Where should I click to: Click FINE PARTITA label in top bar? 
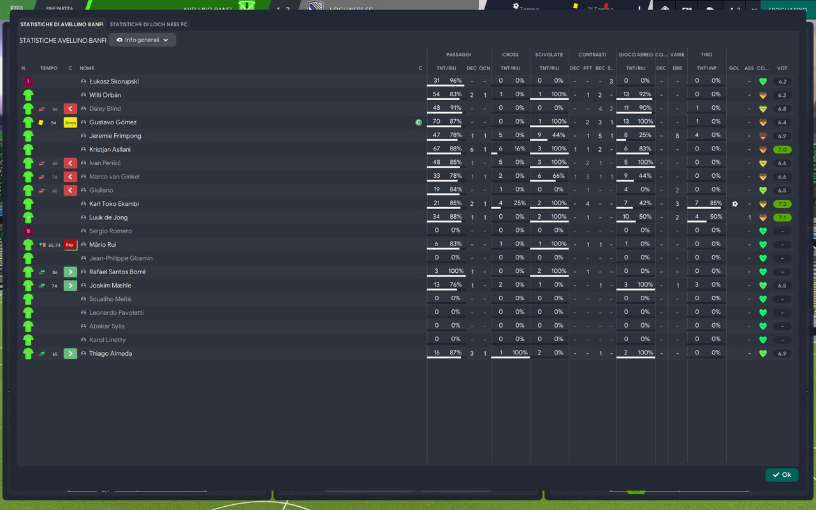coord(59,8)
